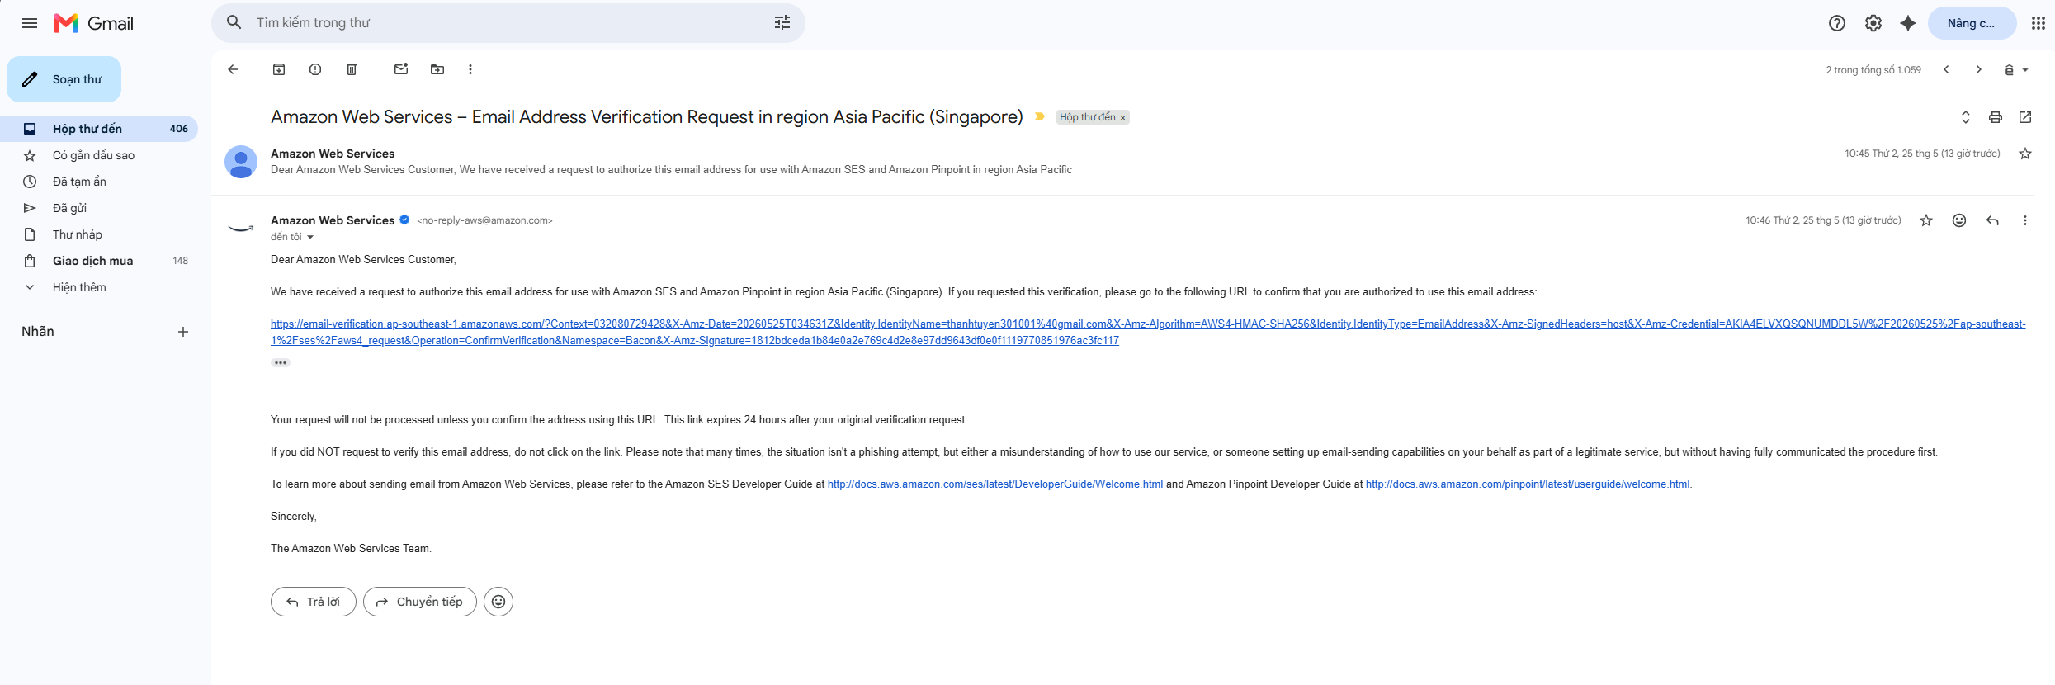The width and height of the screenshot is (2055, 685).
Task: Open Settings gear icon
Action: click(x=1873, y=23)
